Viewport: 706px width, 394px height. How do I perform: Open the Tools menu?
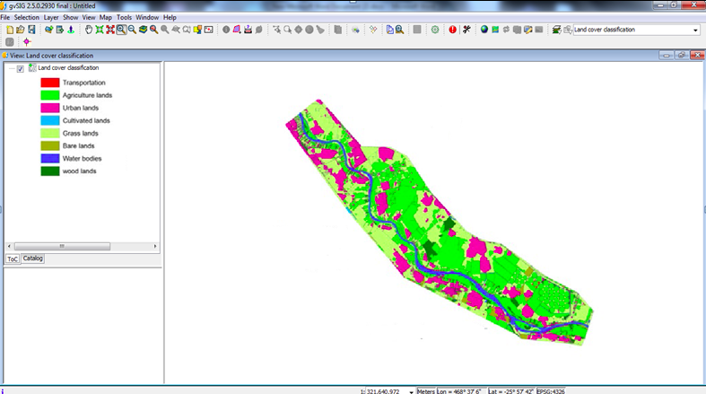[124, 17]
